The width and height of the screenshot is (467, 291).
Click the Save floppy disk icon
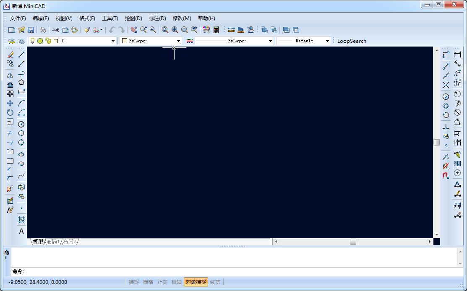(x=31, y=30)
